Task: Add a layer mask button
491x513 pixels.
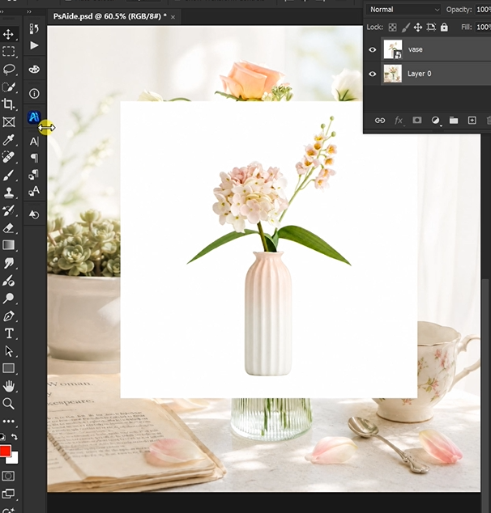Action: tap(417, 121)
